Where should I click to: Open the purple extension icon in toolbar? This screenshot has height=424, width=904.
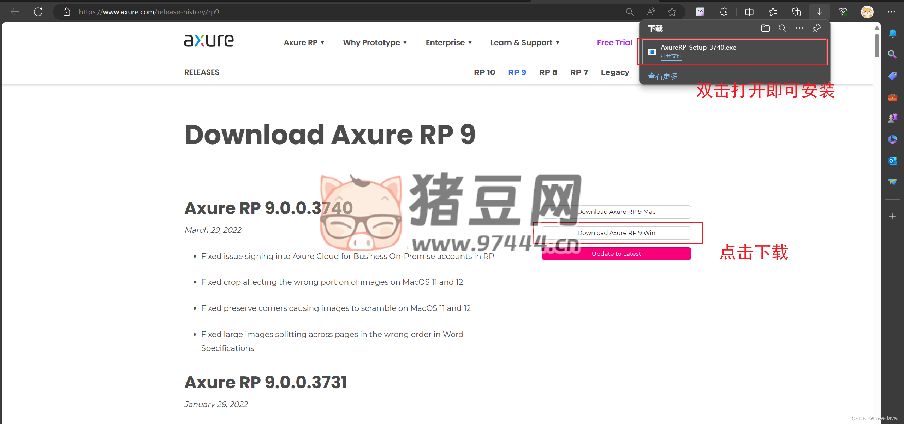[x=700, y=12]
